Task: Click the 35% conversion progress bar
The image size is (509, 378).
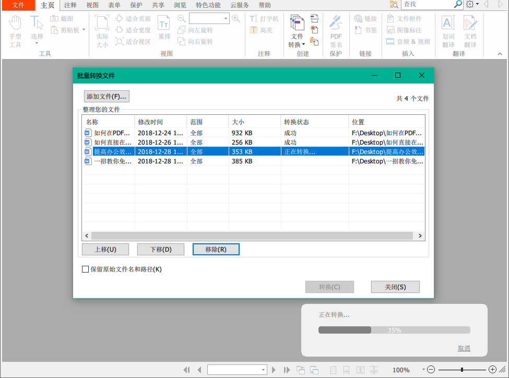Action: (394, 329)
